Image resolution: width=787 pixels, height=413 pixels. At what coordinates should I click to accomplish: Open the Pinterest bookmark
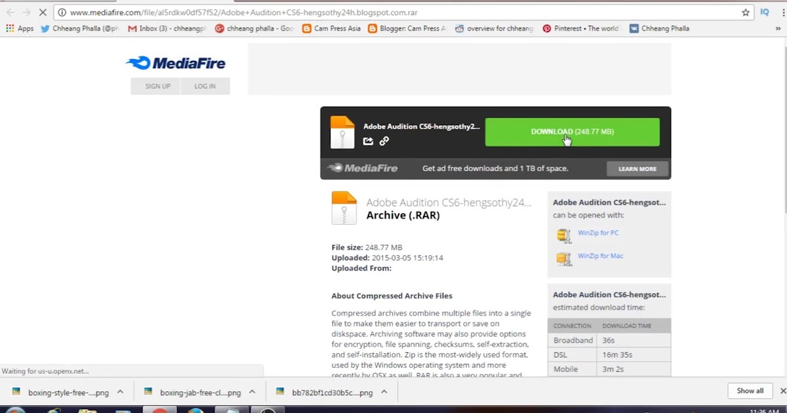(x=581, y=29)
